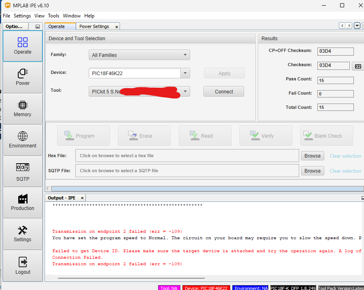Viewport: 364px width, 290px height.
Task: Open the Tool selection dropdown
Action: pyautogui.click(x=185, y=91)
